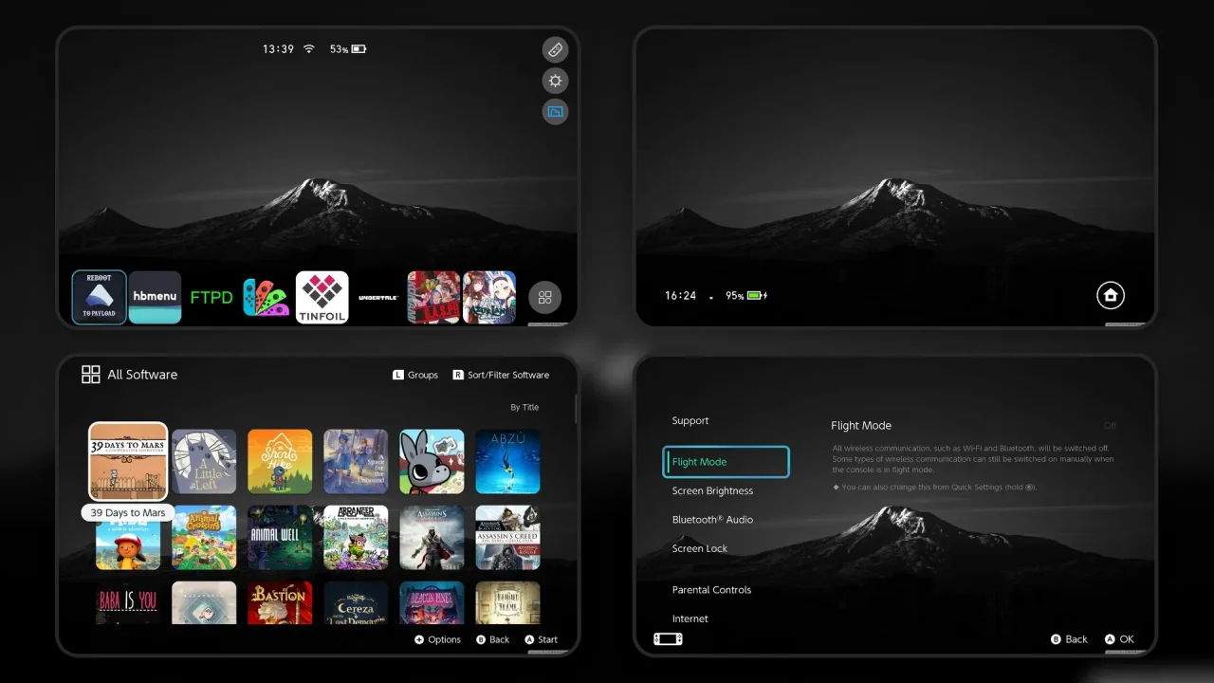Launch the hbmenu homebrew icon
The width and height of the screenshot is (1214, 683).
point(155,298)
